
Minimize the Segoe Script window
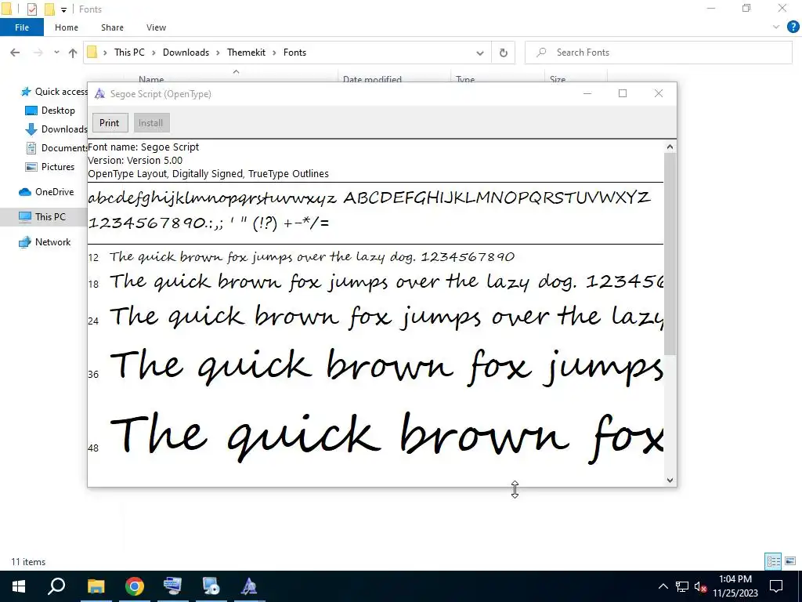click(x=587, y=93)
